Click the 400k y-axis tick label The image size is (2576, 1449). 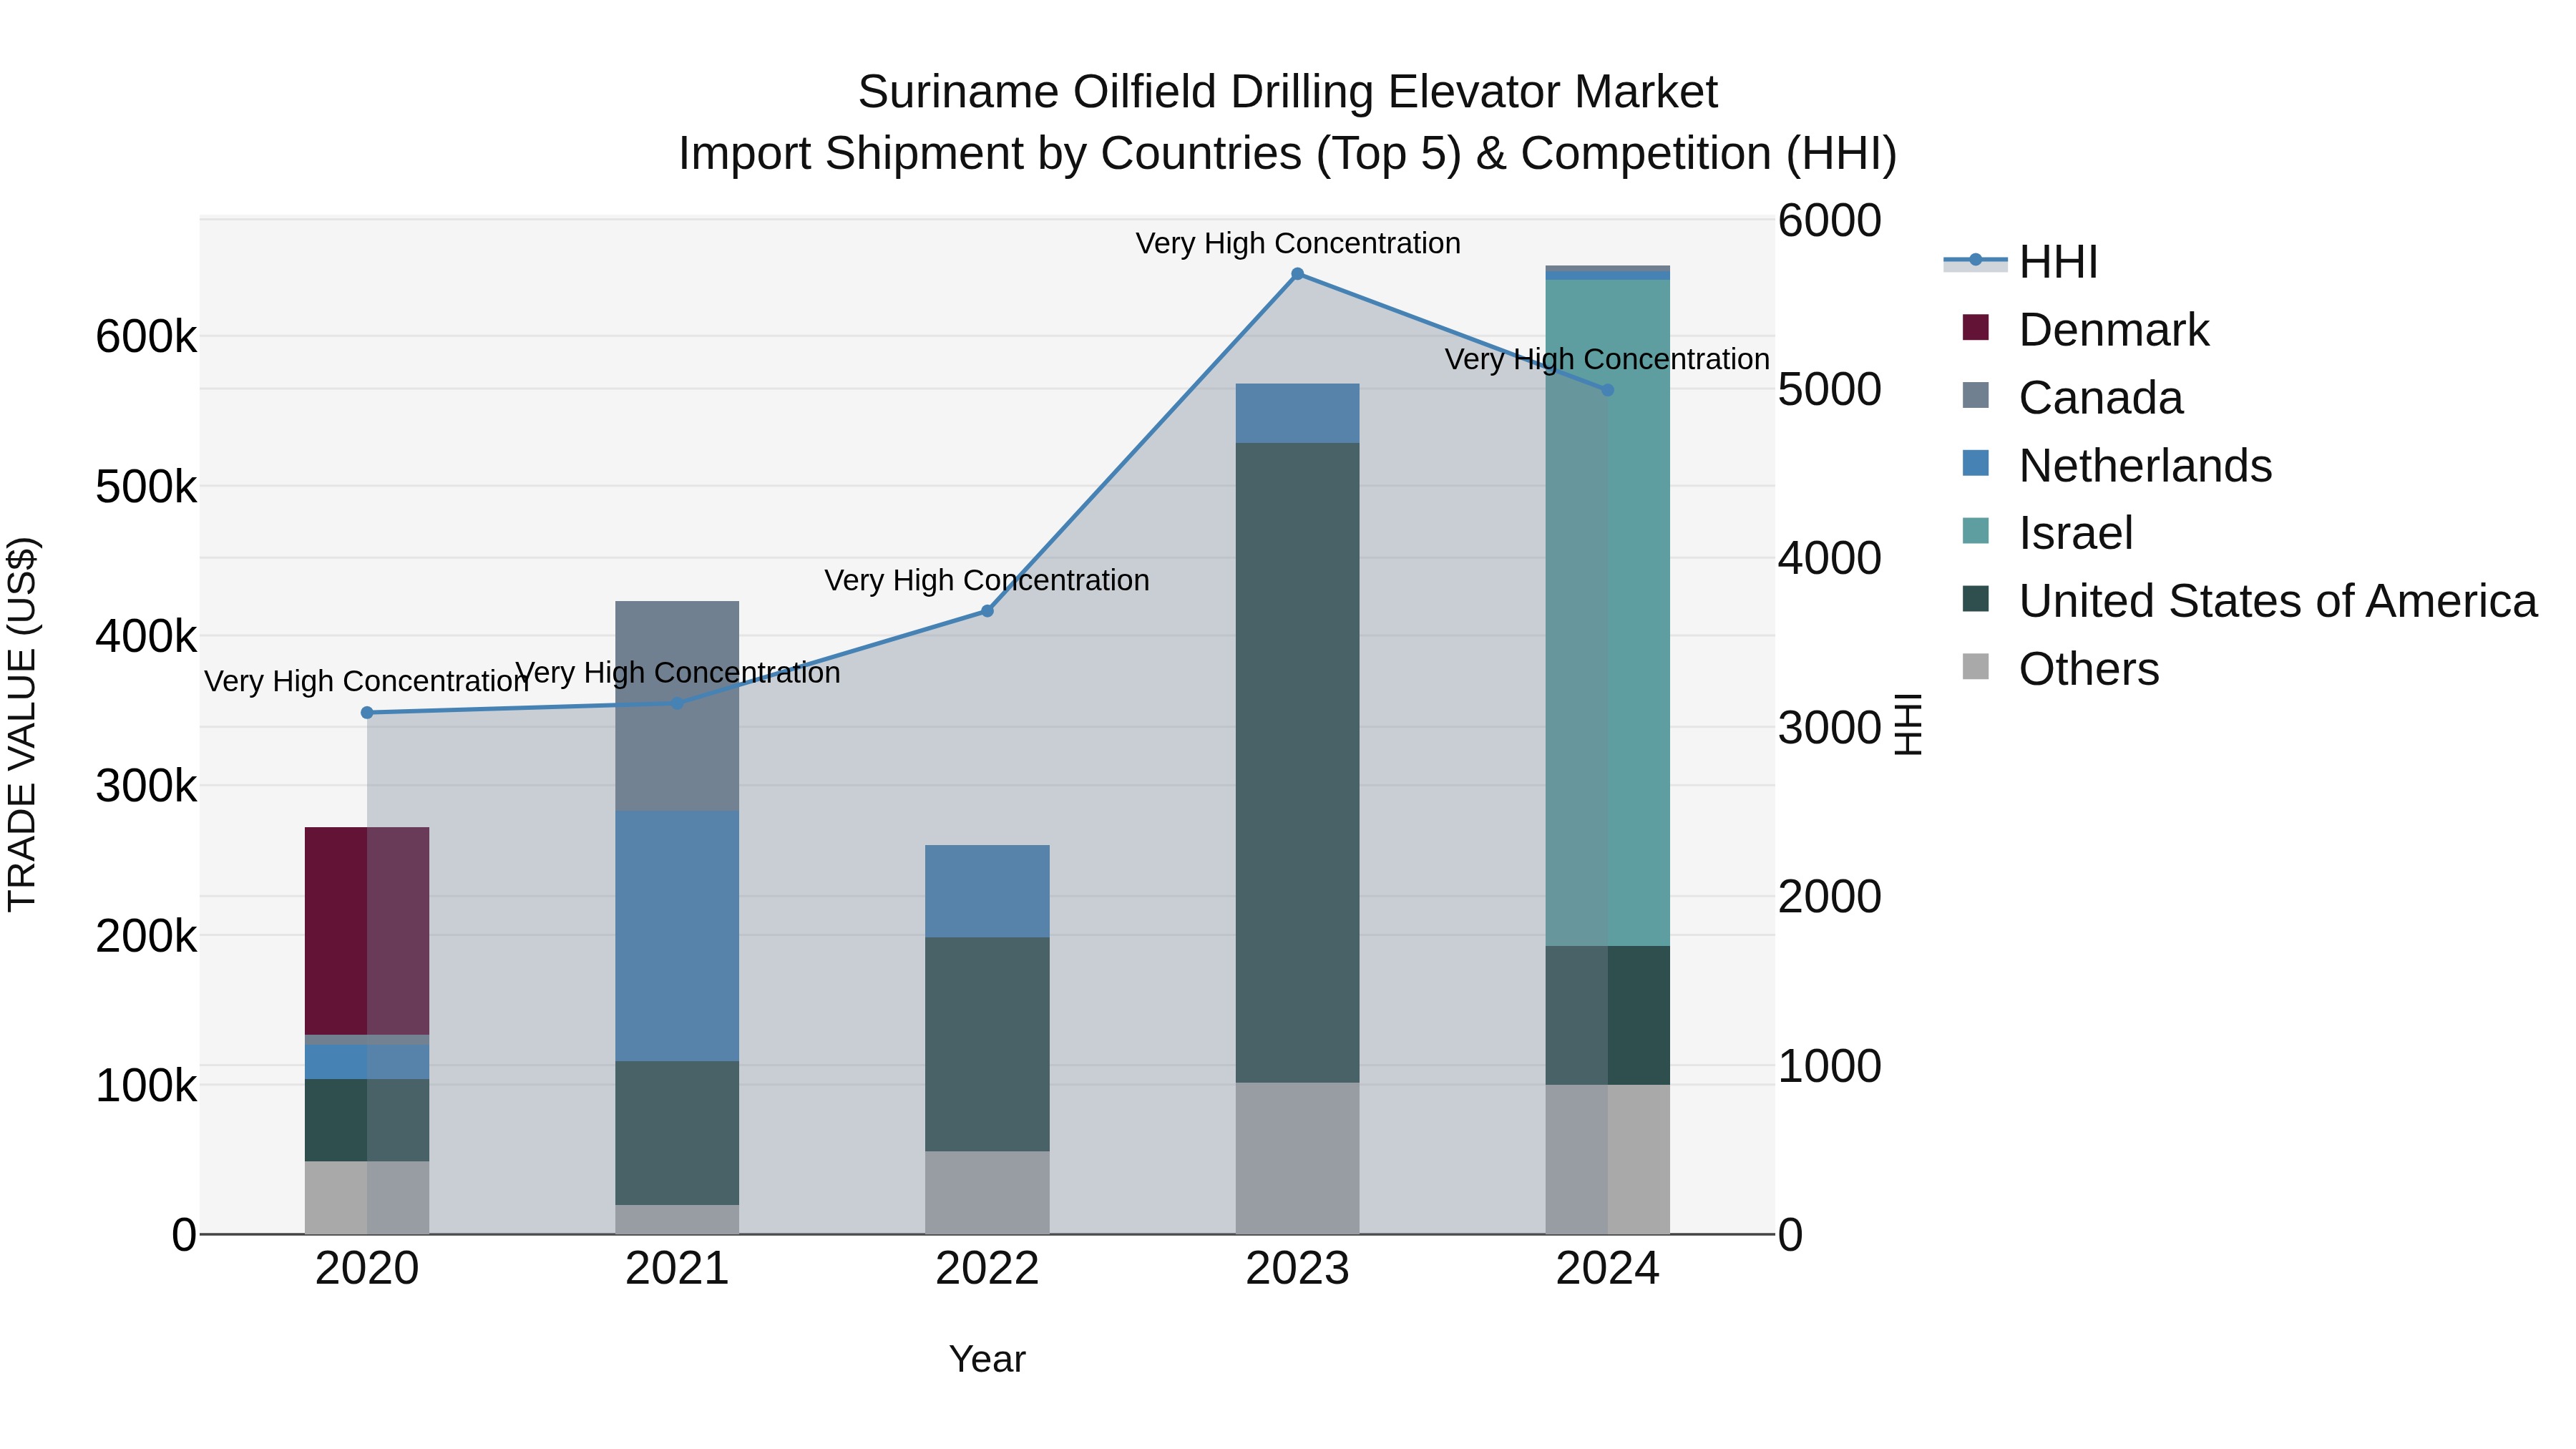click(146, 636)
